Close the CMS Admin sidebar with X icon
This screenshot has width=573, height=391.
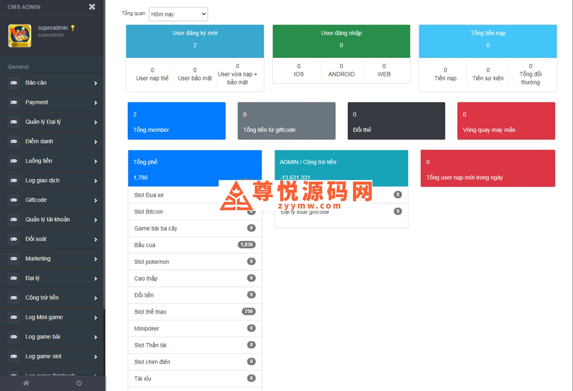click(x=92, y=7)
